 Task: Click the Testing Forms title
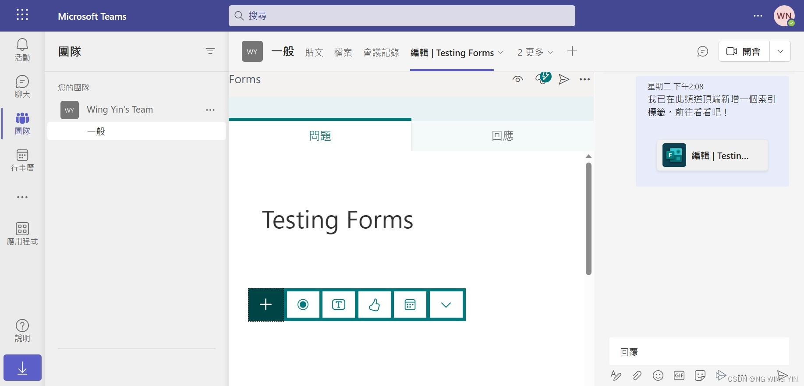[337, 220]
